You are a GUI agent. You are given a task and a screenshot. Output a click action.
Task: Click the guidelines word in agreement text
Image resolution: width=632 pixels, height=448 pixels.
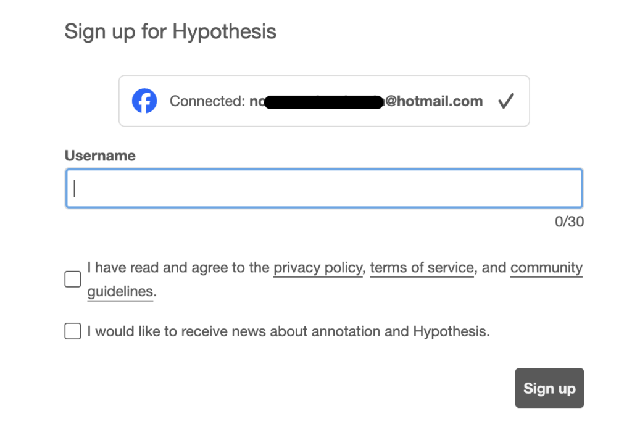point(120,292)
